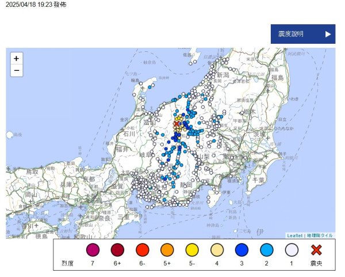Screen dimensions: 345x277
Task: Zoom out the map with minus button
Action: tap(17, 70)
